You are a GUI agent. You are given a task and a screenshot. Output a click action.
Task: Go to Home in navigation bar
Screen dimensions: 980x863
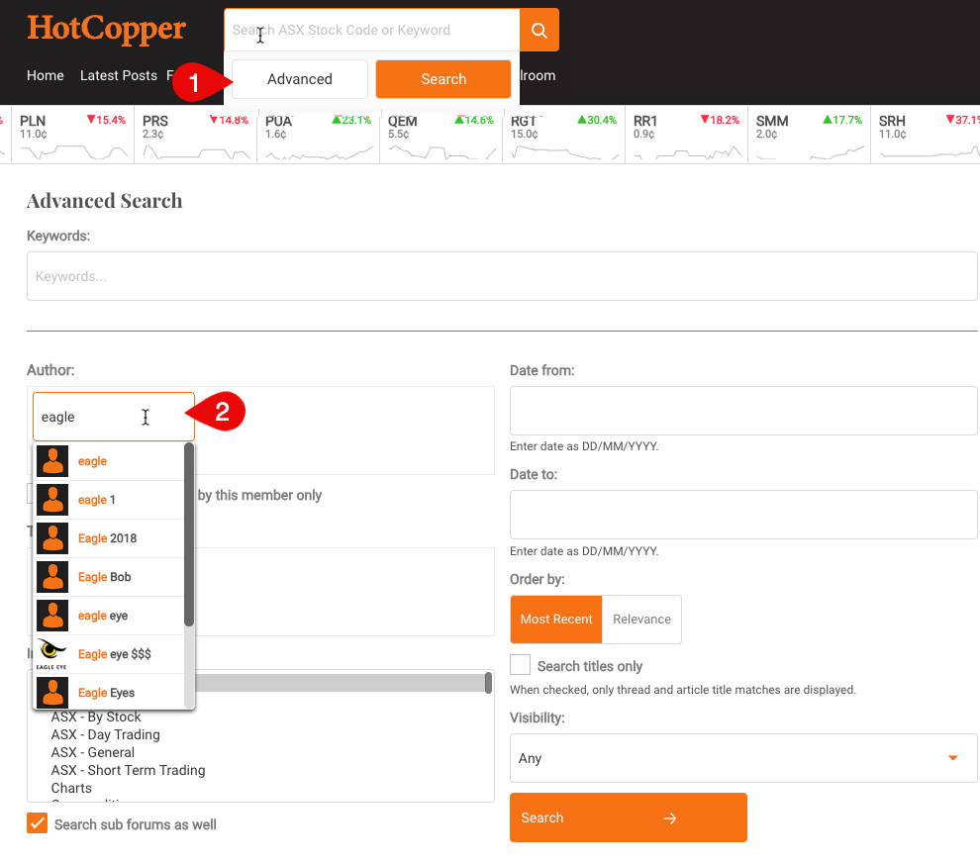point(45,75)
